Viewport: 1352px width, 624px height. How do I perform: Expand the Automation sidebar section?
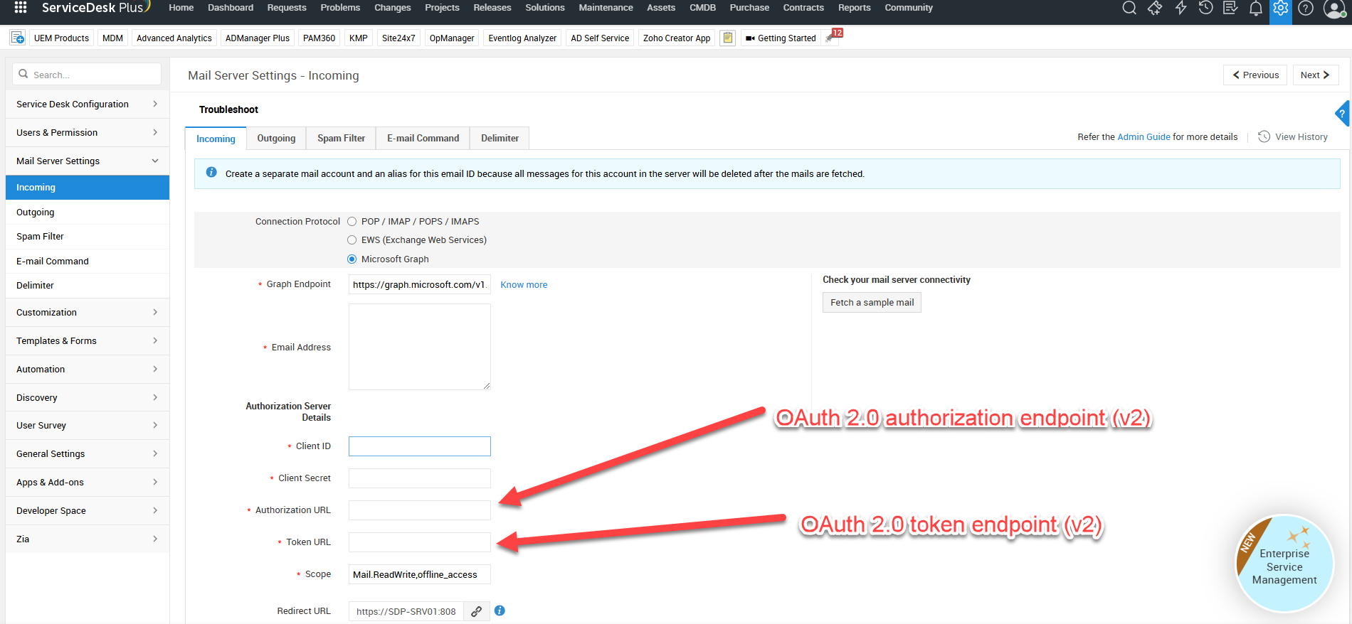pos(87,370)
